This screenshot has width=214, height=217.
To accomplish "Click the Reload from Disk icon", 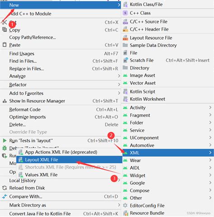I will pyautogui.click(x=5, y=188).
